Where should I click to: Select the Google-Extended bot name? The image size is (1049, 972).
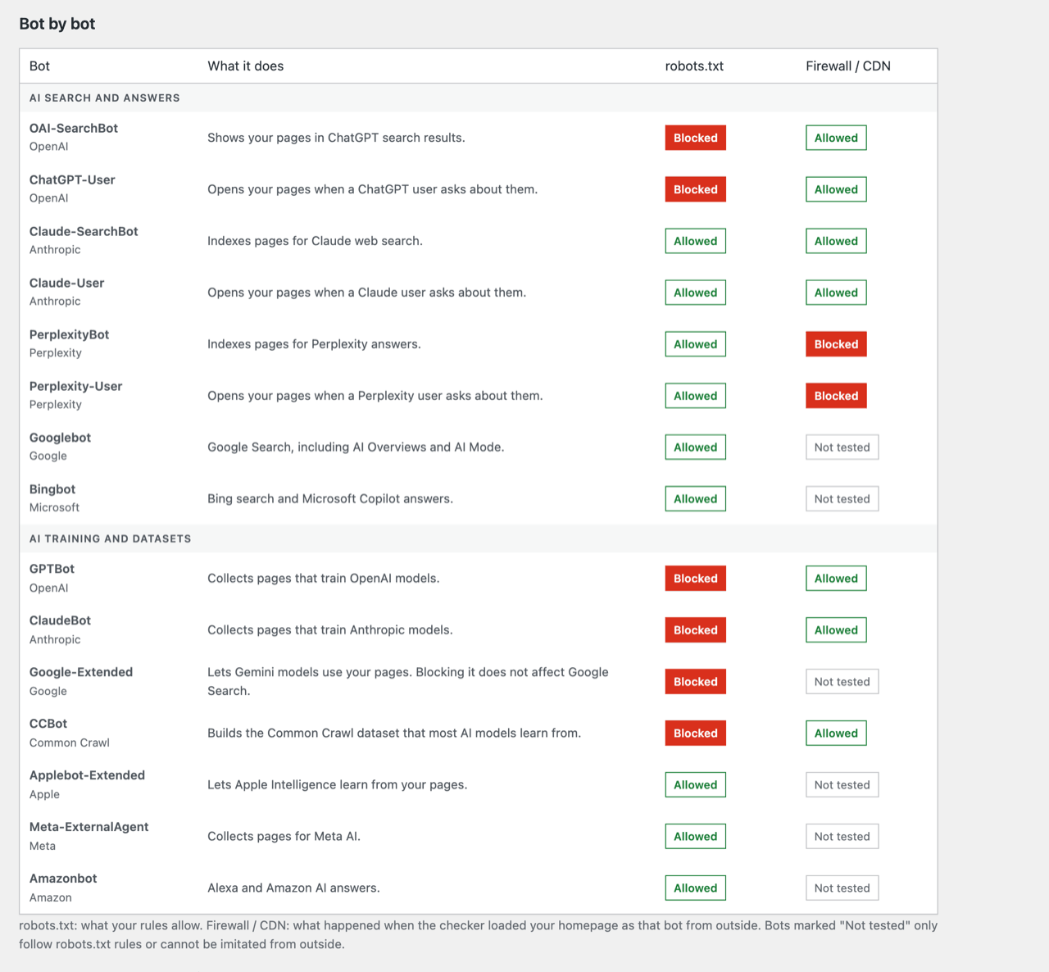point(81,672)
